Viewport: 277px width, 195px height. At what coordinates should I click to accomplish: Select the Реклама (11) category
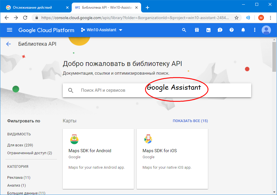(19, 177)
